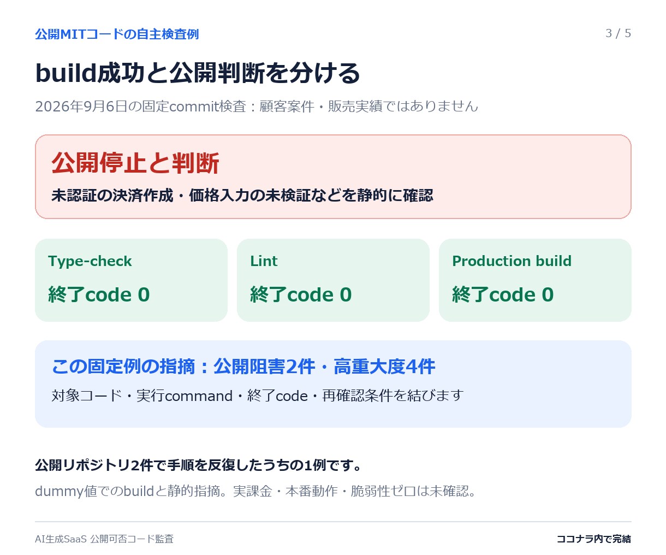Click the gray note starting with dummy値でのbuild
Screen dimensions: 666x555
[x=256, y=491]
